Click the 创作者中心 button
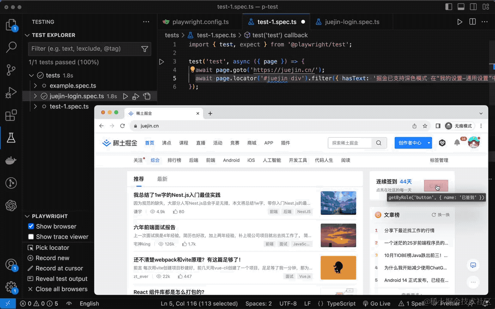The height and width of the screenshot is (309, 495). [410, 143]
